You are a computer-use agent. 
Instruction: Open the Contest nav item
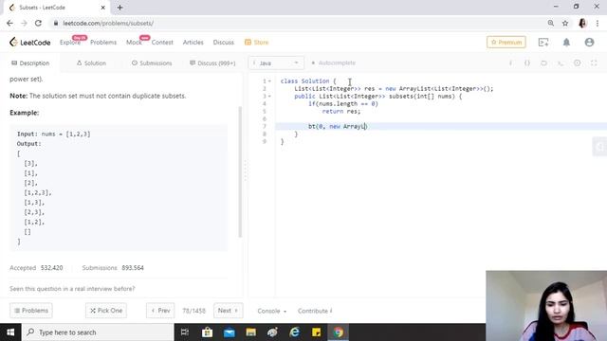(x=162, y=42)
